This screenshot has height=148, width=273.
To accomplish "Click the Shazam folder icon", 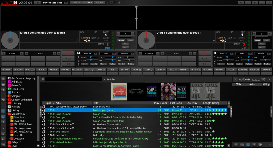I will click(9, 92).
